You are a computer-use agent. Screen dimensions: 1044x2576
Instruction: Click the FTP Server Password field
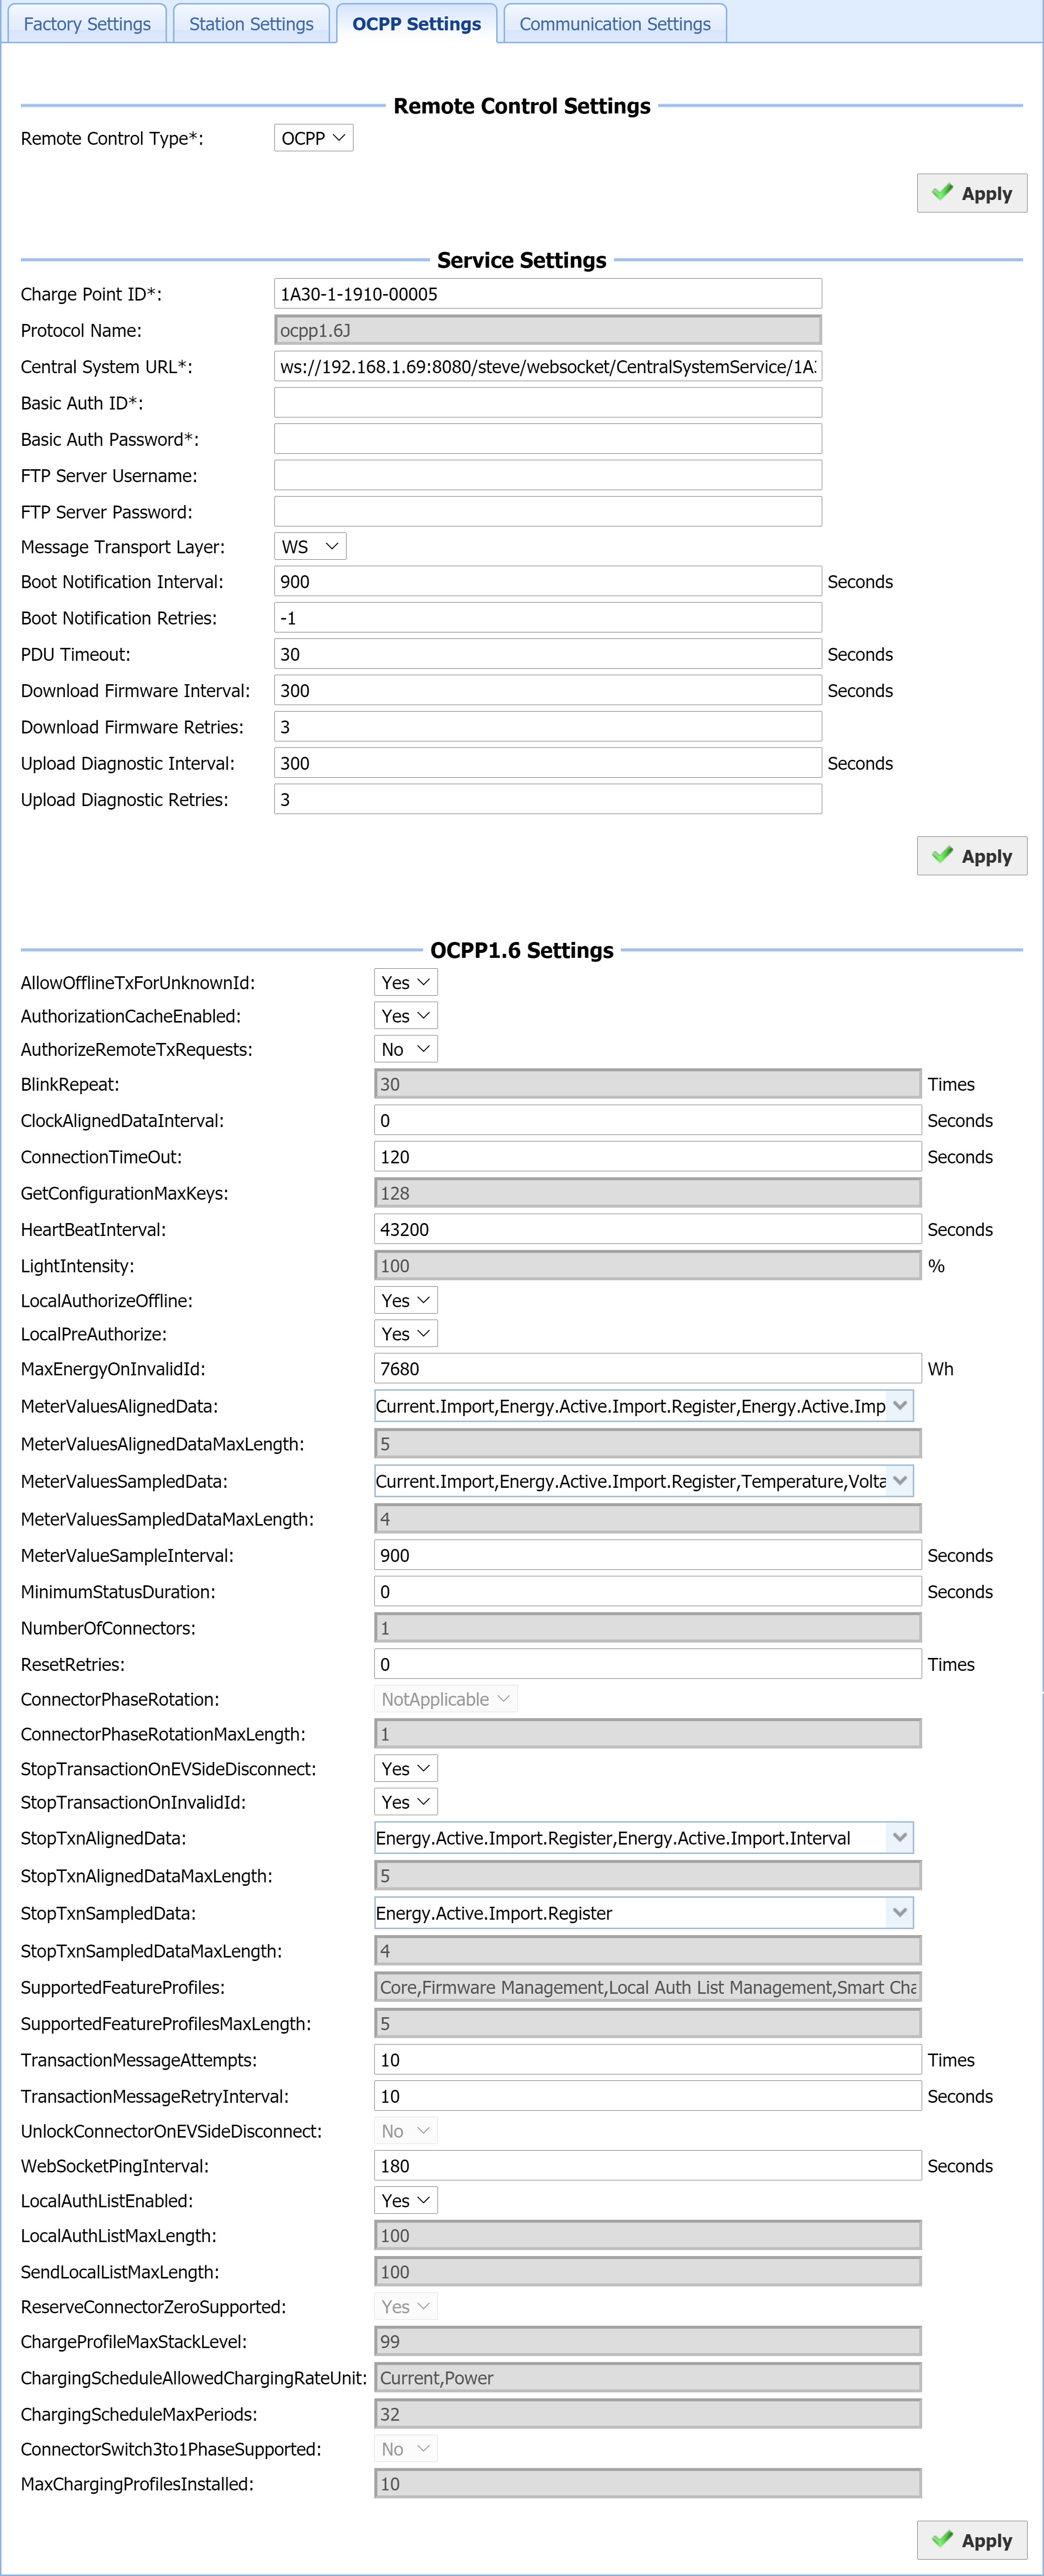pyautogui.click(x=547, y=512)
